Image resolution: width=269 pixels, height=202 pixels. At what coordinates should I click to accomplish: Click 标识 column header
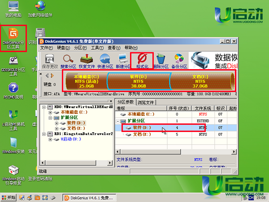tap(221, 108)
